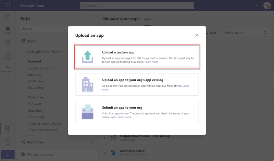Image resolution: width=274 pixels, height=161 pixels.
Task: Choose Submit an app to your org
Action: click(137, 112)
